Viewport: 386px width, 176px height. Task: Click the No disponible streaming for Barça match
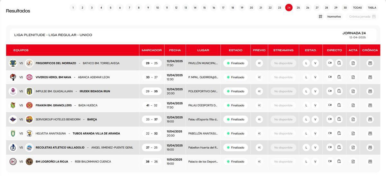point(283,119)
